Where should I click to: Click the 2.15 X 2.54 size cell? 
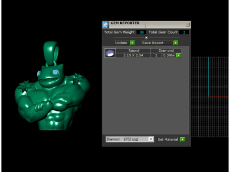(x=133, y=55)
